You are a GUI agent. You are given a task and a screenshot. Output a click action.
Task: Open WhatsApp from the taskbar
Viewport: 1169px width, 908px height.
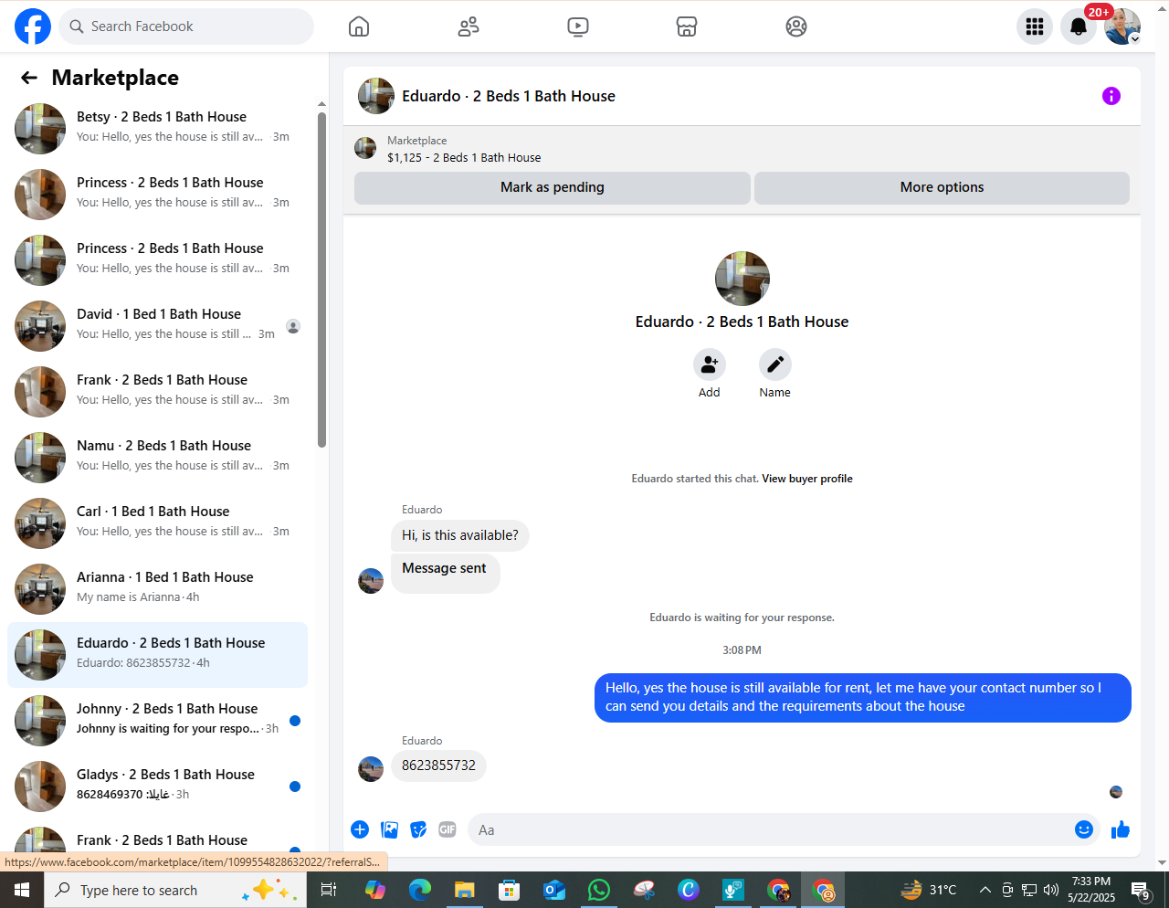point(599,890)
